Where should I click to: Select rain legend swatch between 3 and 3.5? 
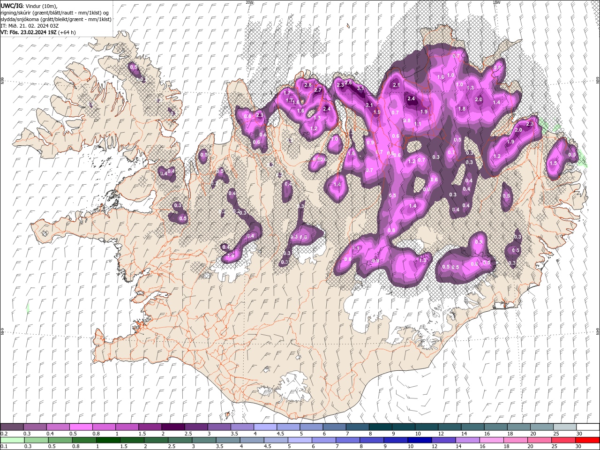[x=203, y=440]
